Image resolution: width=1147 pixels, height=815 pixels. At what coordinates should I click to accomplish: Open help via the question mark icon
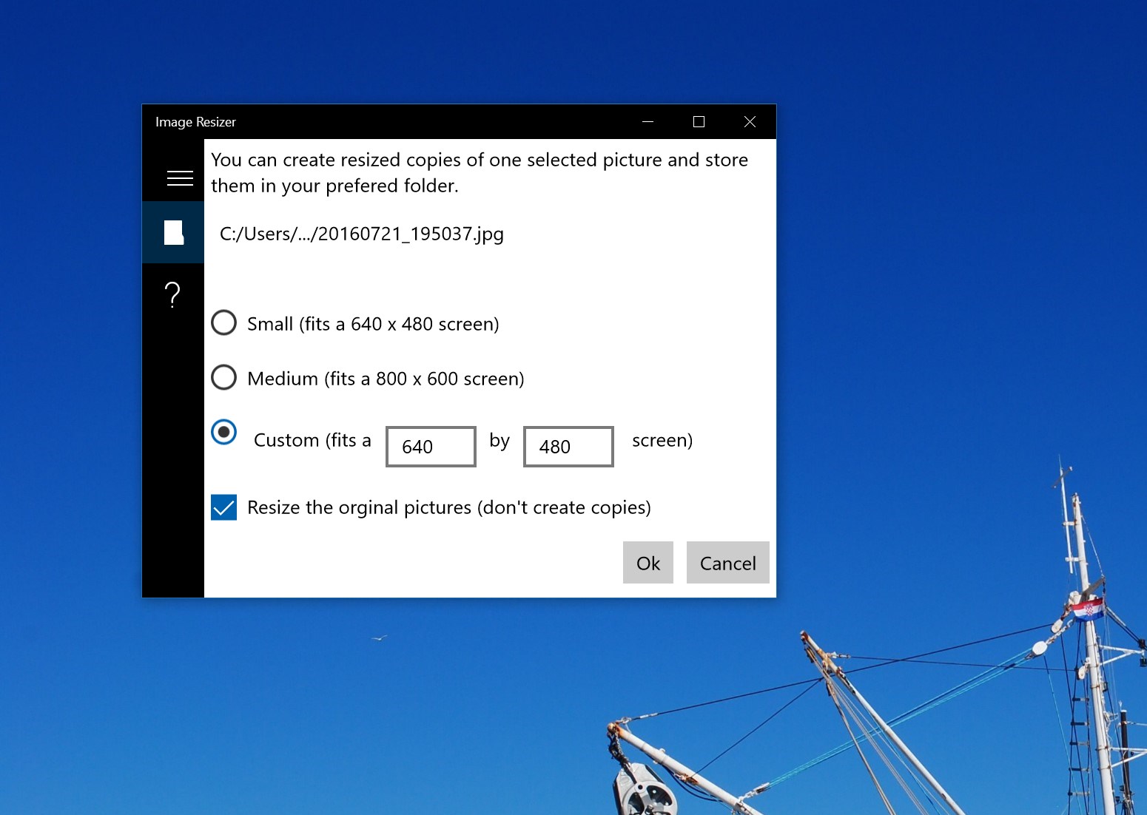click(x=172, y=295)
